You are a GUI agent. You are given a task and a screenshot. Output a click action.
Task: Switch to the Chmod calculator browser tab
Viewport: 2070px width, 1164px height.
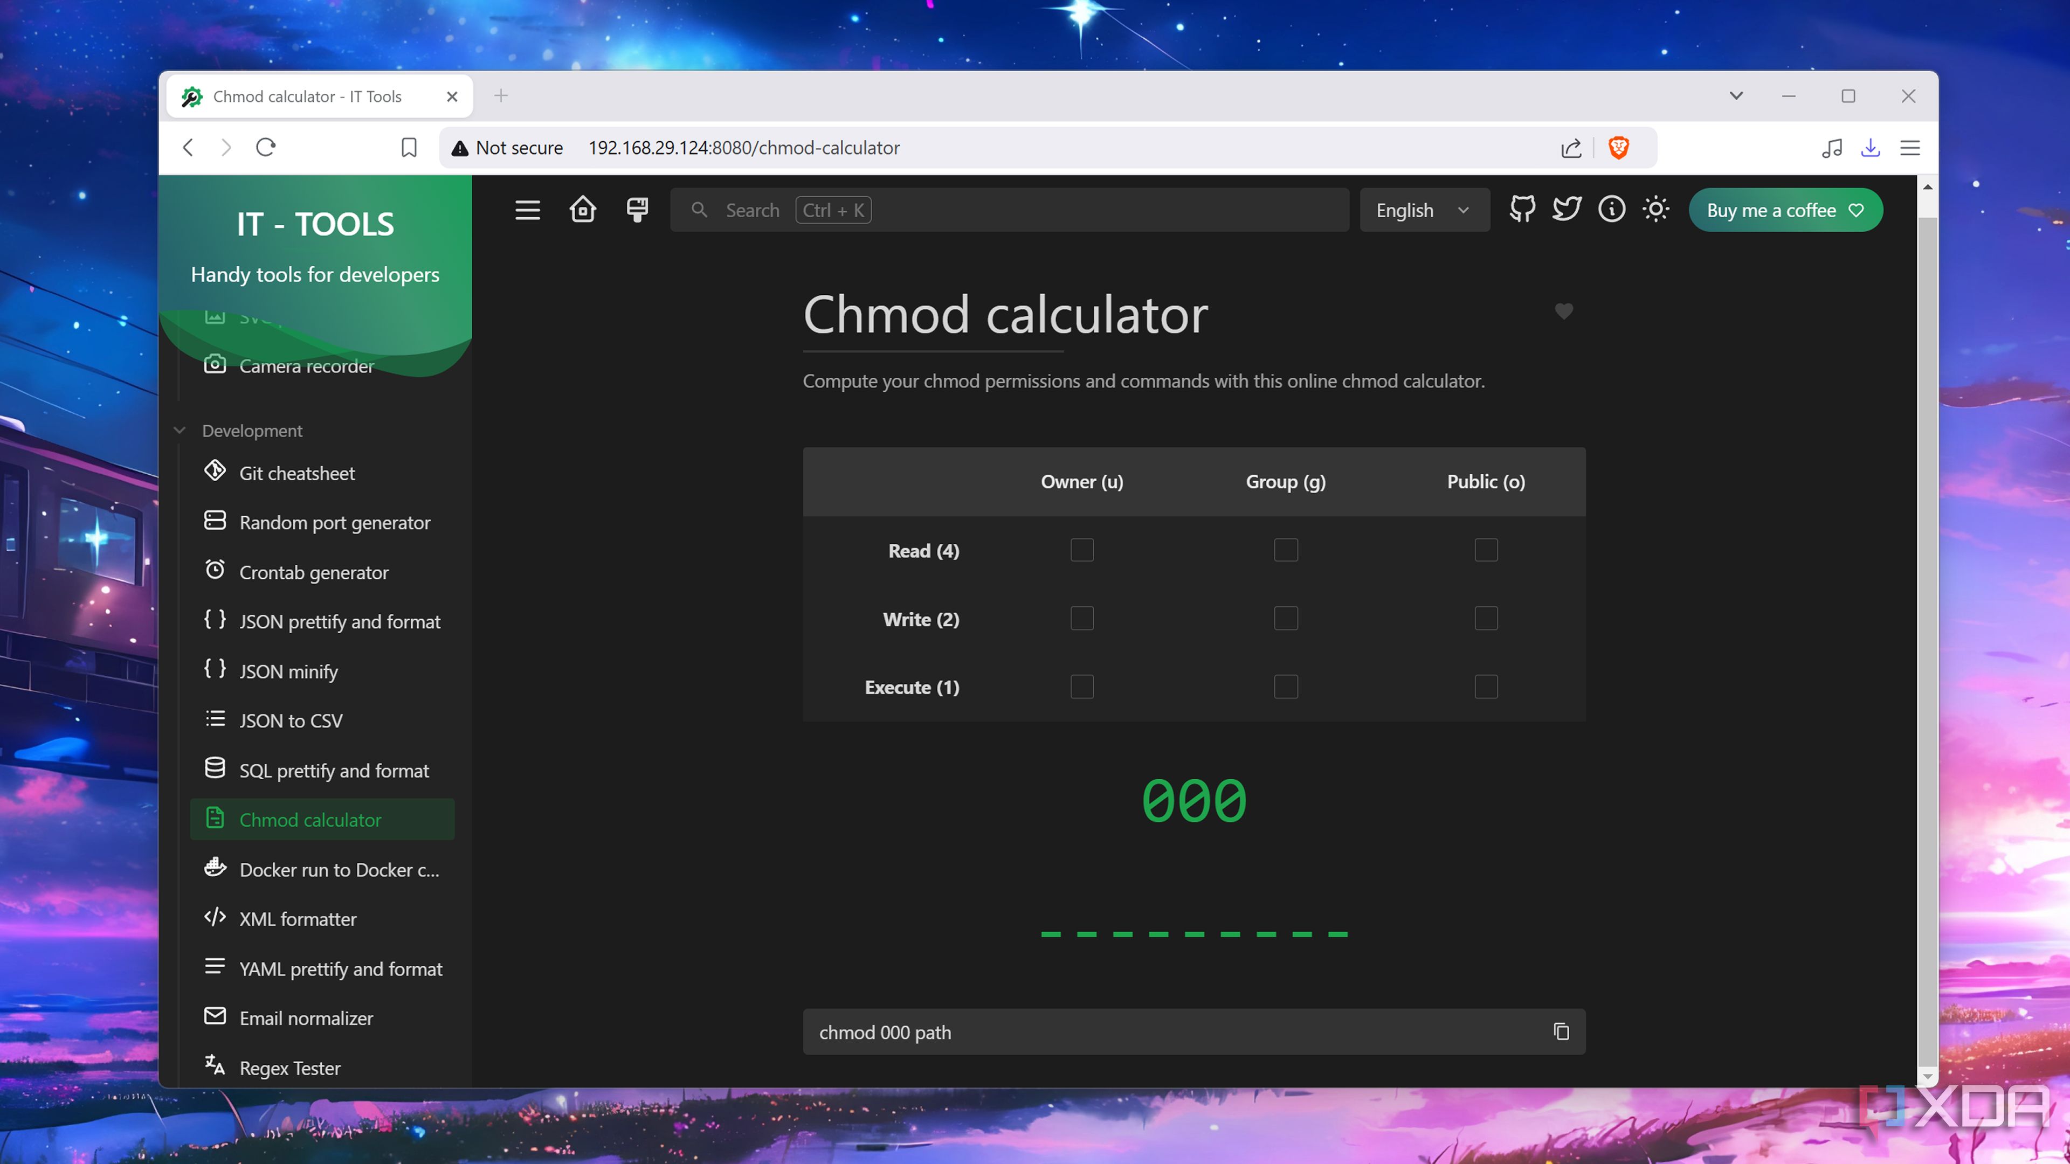[305, 95]
